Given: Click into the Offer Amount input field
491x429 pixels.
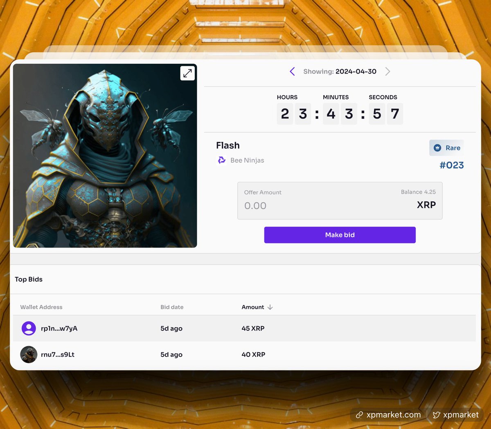Looking at the screenshot, I should point(340,201).
